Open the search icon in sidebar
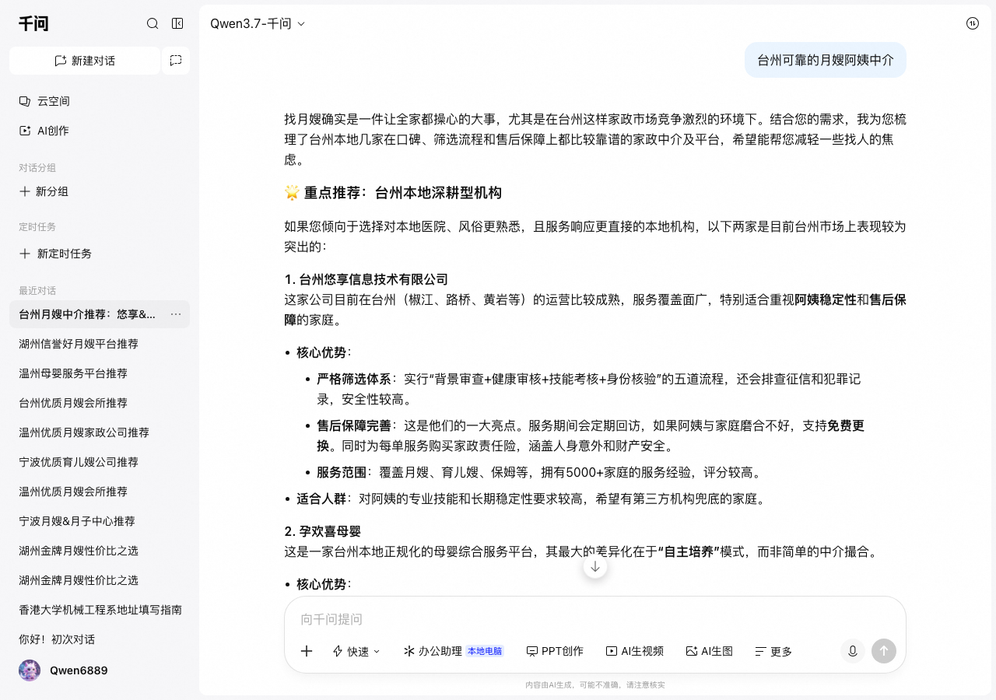 tap(153, 23)
